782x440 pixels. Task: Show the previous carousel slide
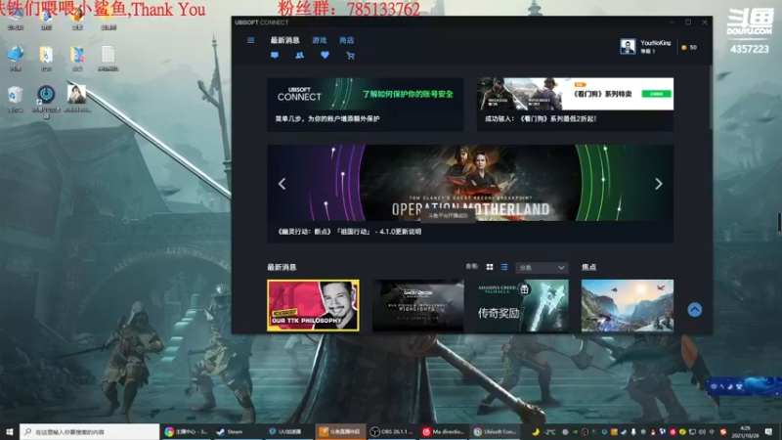282,184
